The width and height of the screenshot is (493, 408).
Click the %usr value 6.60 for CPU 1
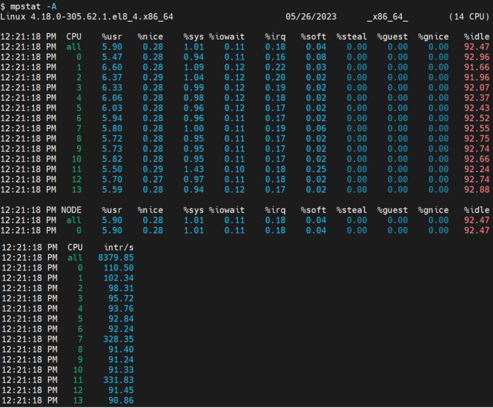[x=112, y=67]
